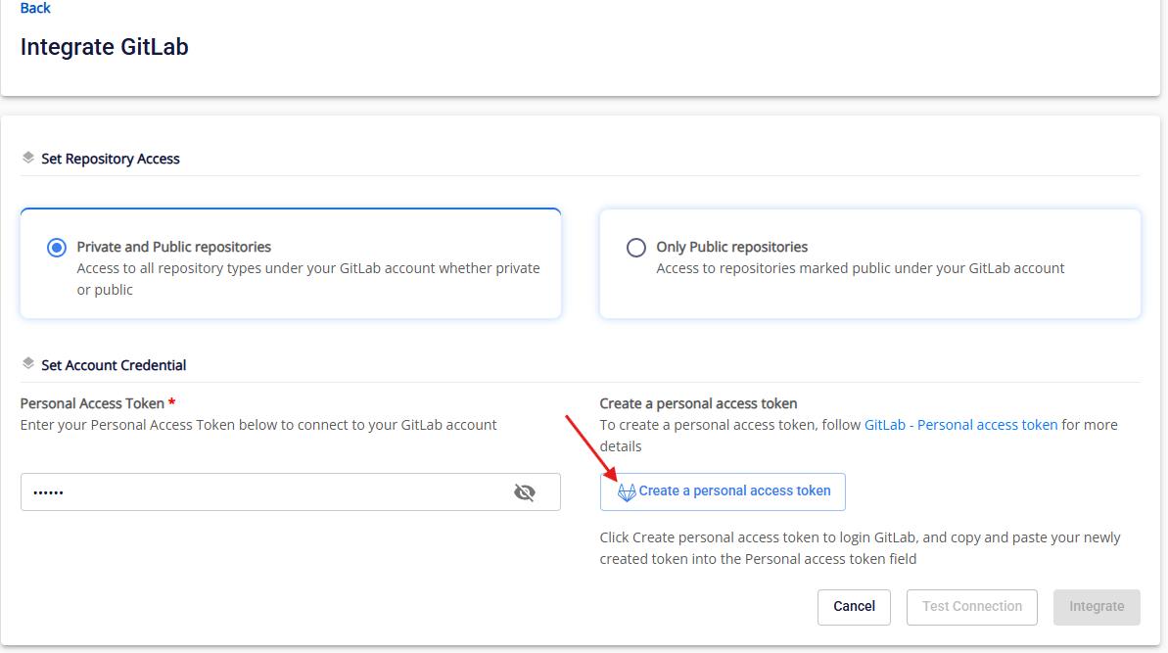Focus the Personal Access Token input field
The width and height of the screenshot is (1168, 653).
click(264, 492)
